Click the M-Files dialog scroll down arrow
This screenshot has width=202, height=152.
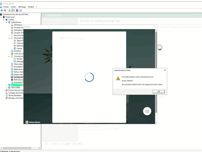click(x=156, y=123)
